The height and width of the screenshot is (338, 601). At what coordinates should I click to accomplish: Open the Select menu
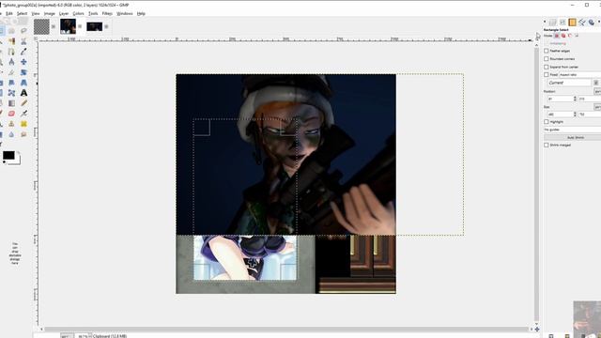point(22,13)
